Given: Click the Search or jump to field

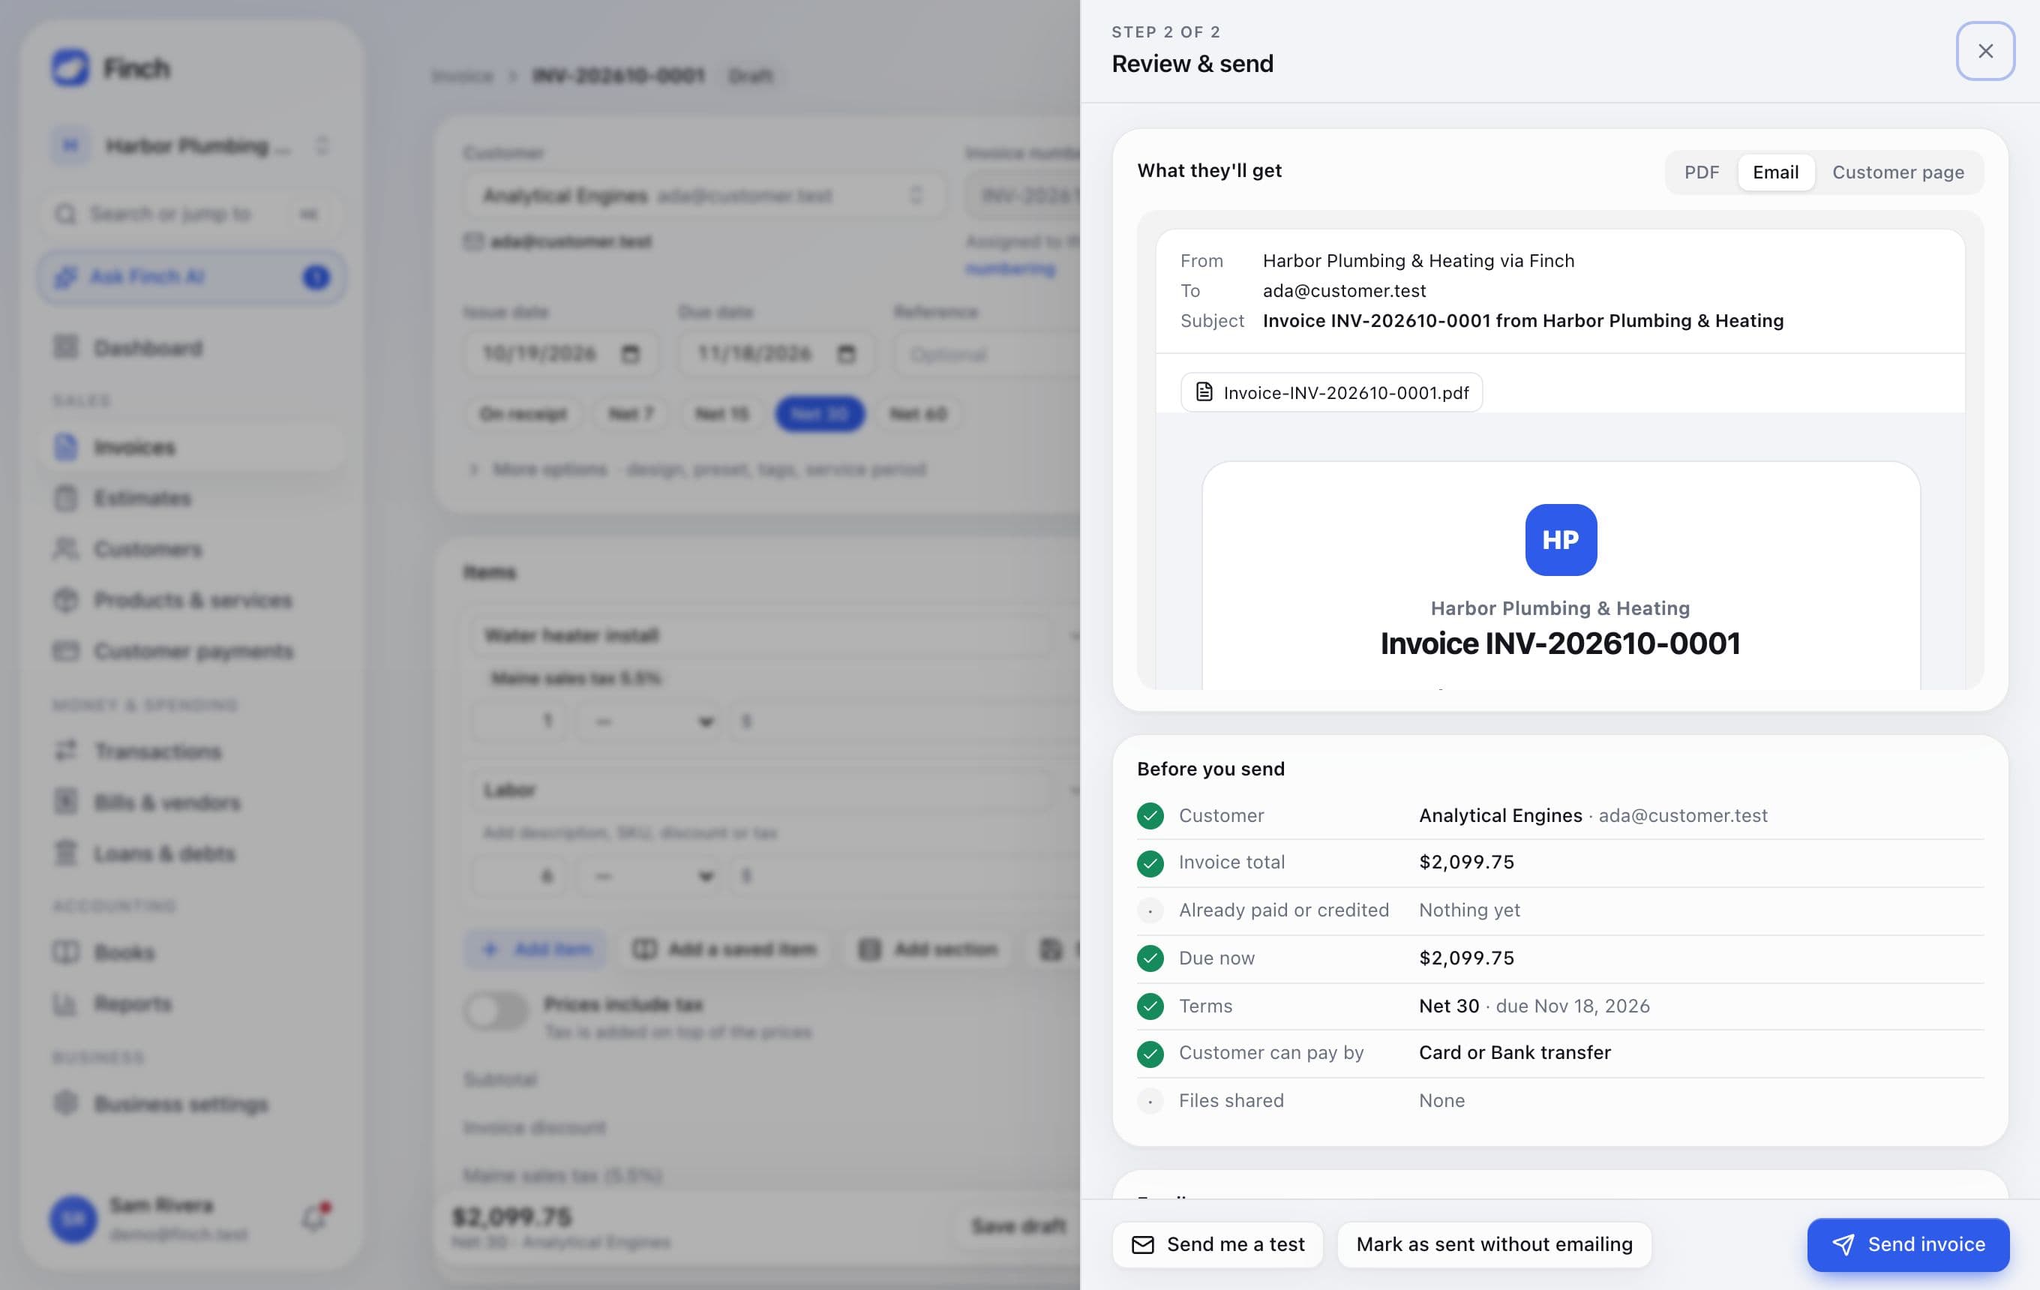Looking at the screenshot, I should (x=191, y=214).
